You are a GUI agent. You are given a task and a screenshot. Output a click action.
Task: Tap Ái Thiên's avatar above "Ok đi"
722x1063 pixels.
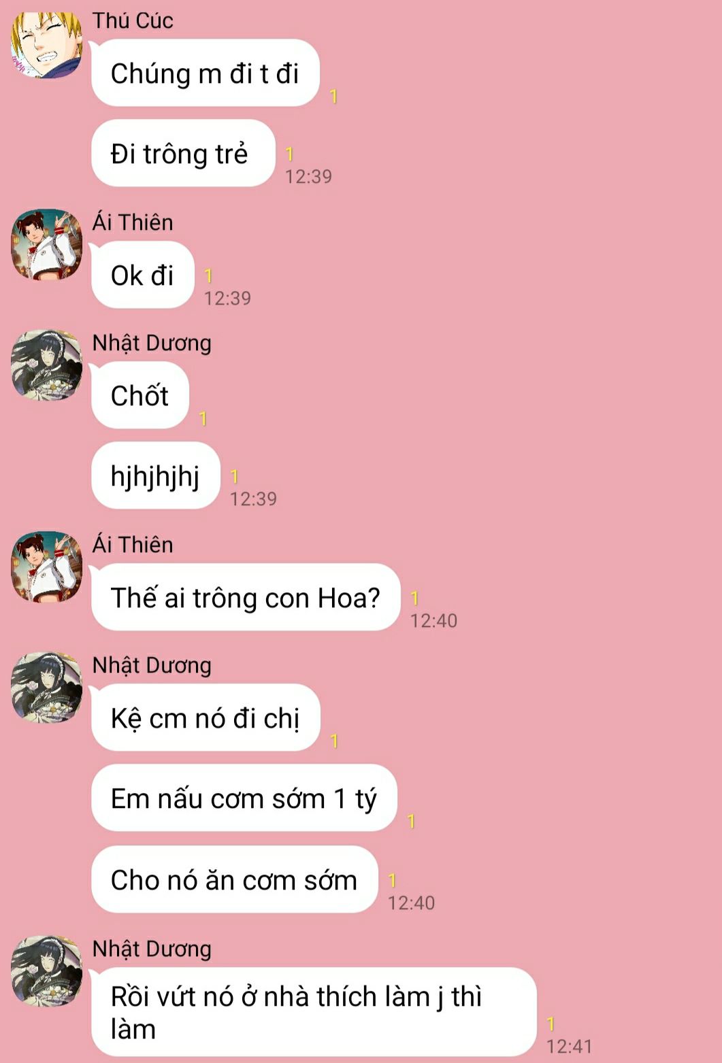click(47, 245)
